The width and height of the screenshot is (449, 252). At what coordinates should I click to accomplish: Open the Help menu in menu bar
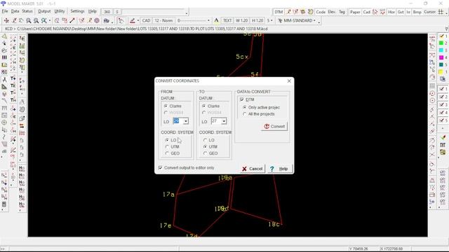point(92,11)
